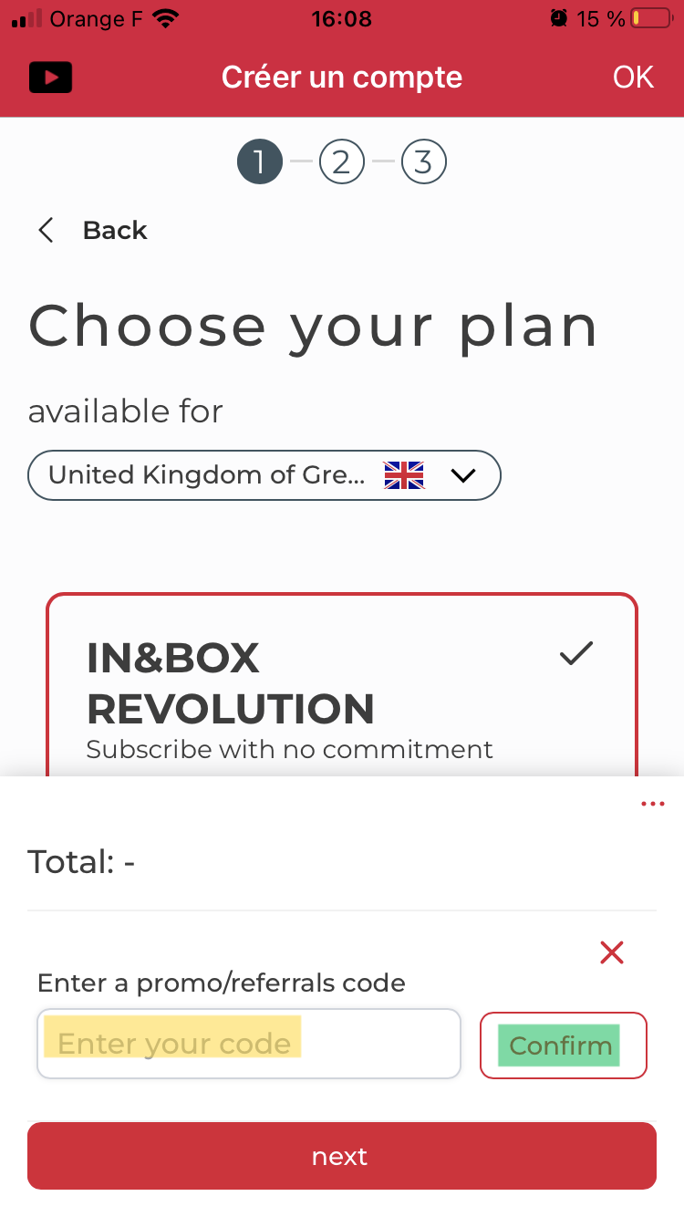Screen dimensions: 684x1217
Task: Open the three-dot more options menu
Action: coord(652,804)
